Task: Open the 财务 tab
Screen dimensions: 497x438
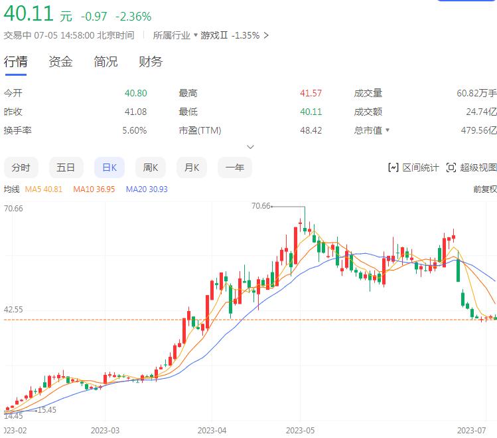Action: (x=151, y=62)
